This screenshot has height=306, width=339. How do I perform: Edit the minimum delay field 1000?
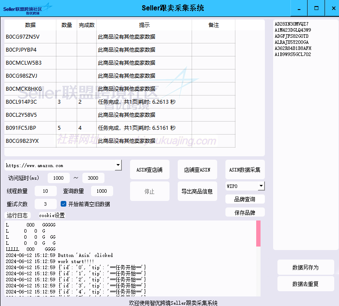[x=59, y=178]
